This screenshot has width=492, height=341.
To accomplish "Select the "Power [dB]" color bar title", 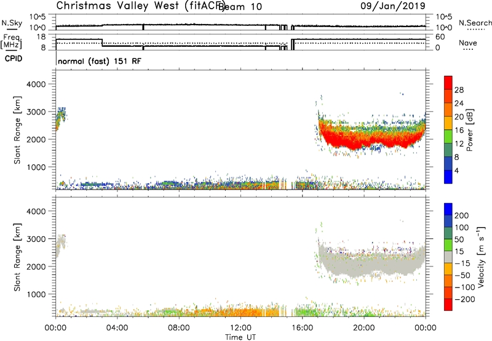I will (x=469, y=130).
